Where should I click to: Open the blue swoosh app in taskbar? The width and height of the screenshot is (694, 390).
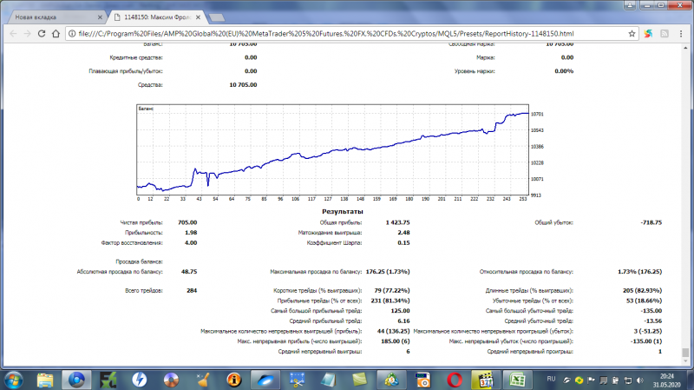tap(265, 380)
